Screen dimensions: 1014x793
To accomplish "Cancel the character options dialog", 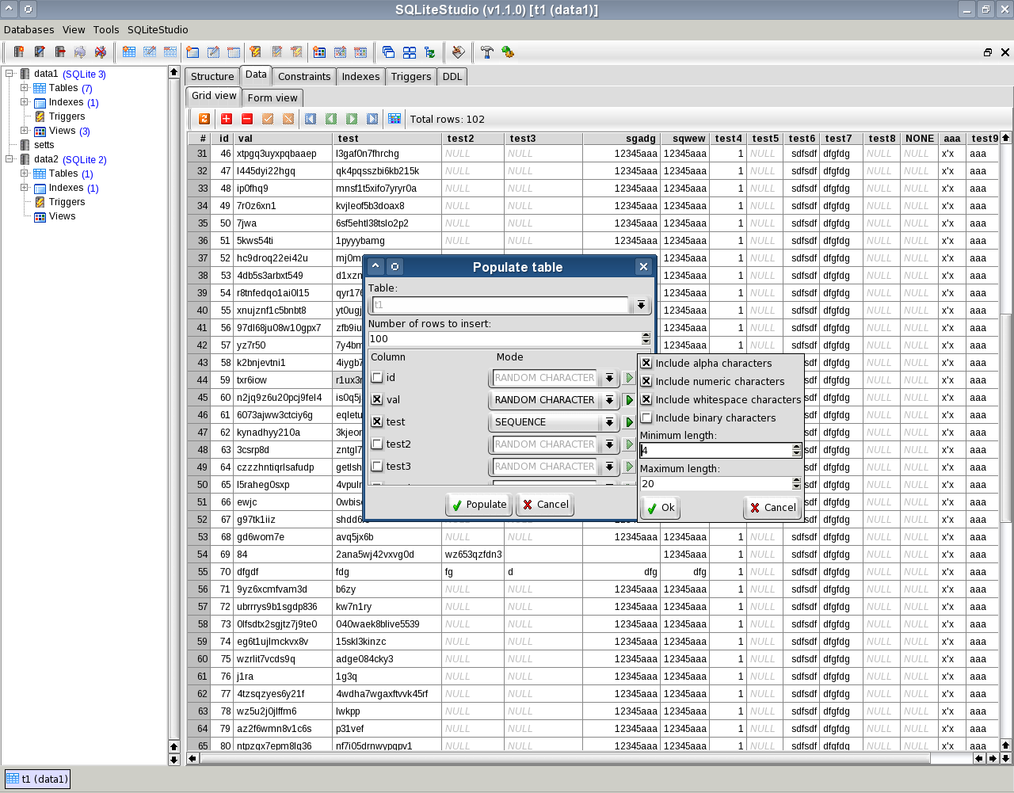I will 772,507.
